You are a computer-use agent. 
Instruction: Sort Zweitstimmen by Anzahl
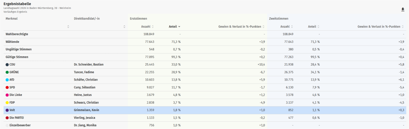292,27
